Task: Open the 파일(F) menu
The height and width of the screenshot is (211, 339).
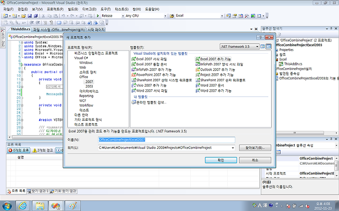Action: (8, 9)
